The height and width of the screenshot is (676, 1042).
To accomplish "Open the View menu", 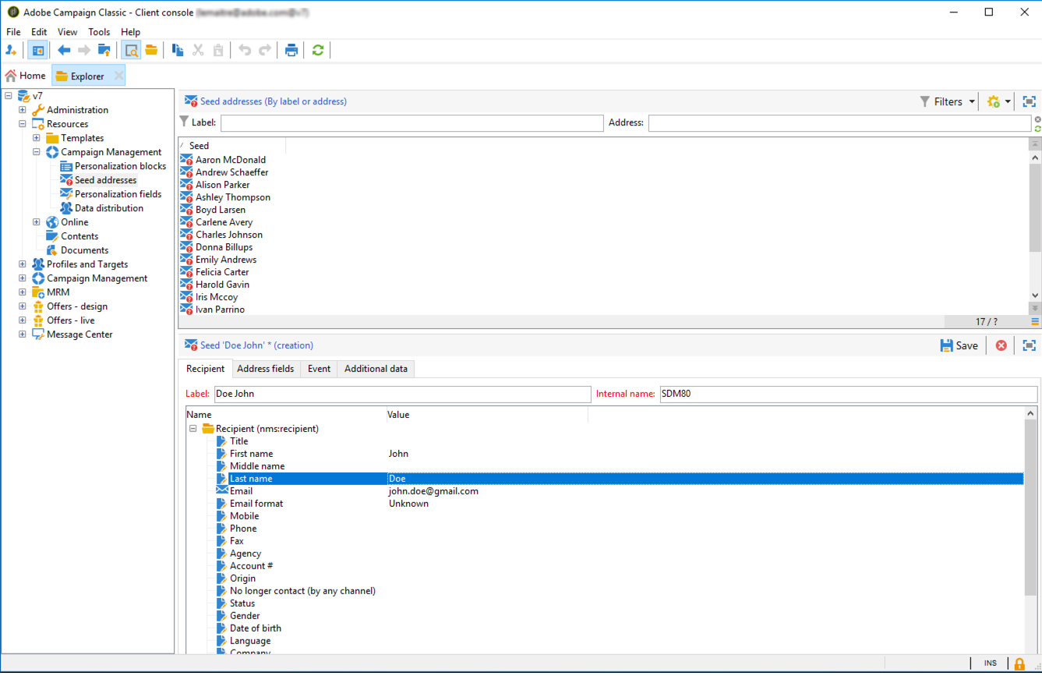I will (x=68, y=32).
